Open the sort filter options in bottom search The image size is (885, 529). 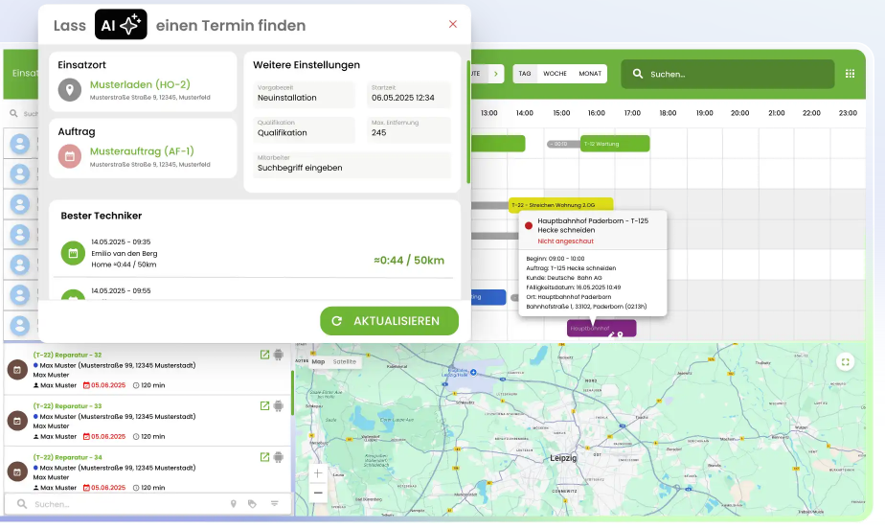[274, 503]
